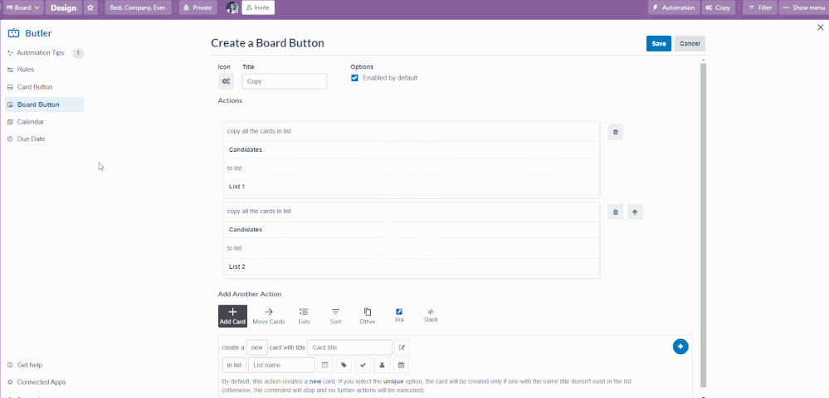
Task: Add action with the blue plus button
Action: pos(680,347)
